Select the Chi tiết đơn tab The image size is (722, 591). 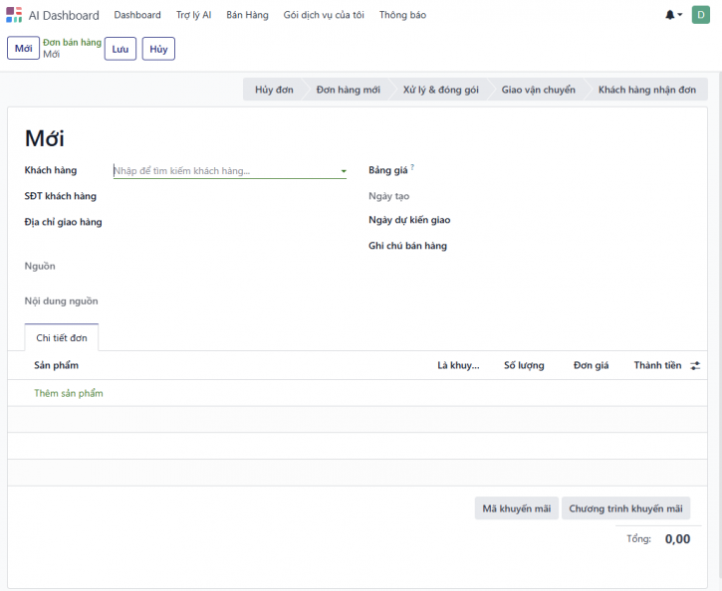[x=62, y=338]
